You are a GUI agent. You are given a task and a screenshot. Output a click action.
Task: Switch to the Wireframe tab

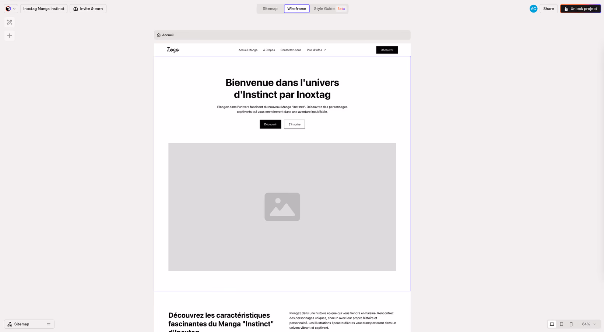coord(296,9)
